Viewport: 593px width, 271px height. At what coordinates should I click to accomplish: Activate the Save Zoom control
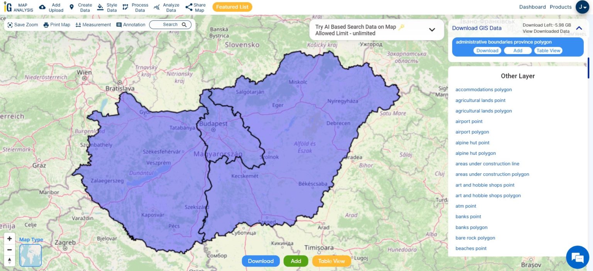23,24
